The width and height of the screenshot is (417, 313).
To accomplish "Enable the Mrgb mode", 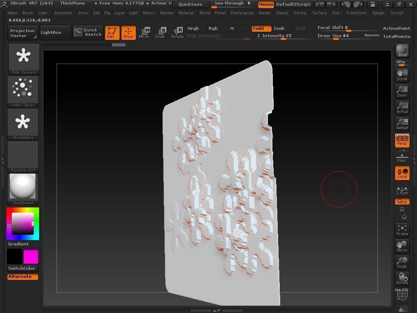I will coord(196,29).
